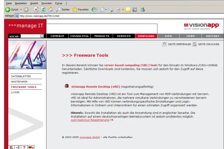Expand the mail icon dropdown arrow
Screen dimensions: 224x149
pyautogui.click(x=106, y=10)
